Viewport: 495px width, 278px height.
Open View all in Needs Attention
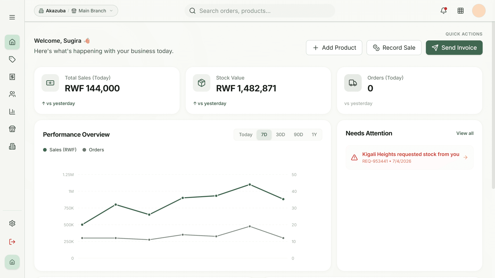pos(465,133)
